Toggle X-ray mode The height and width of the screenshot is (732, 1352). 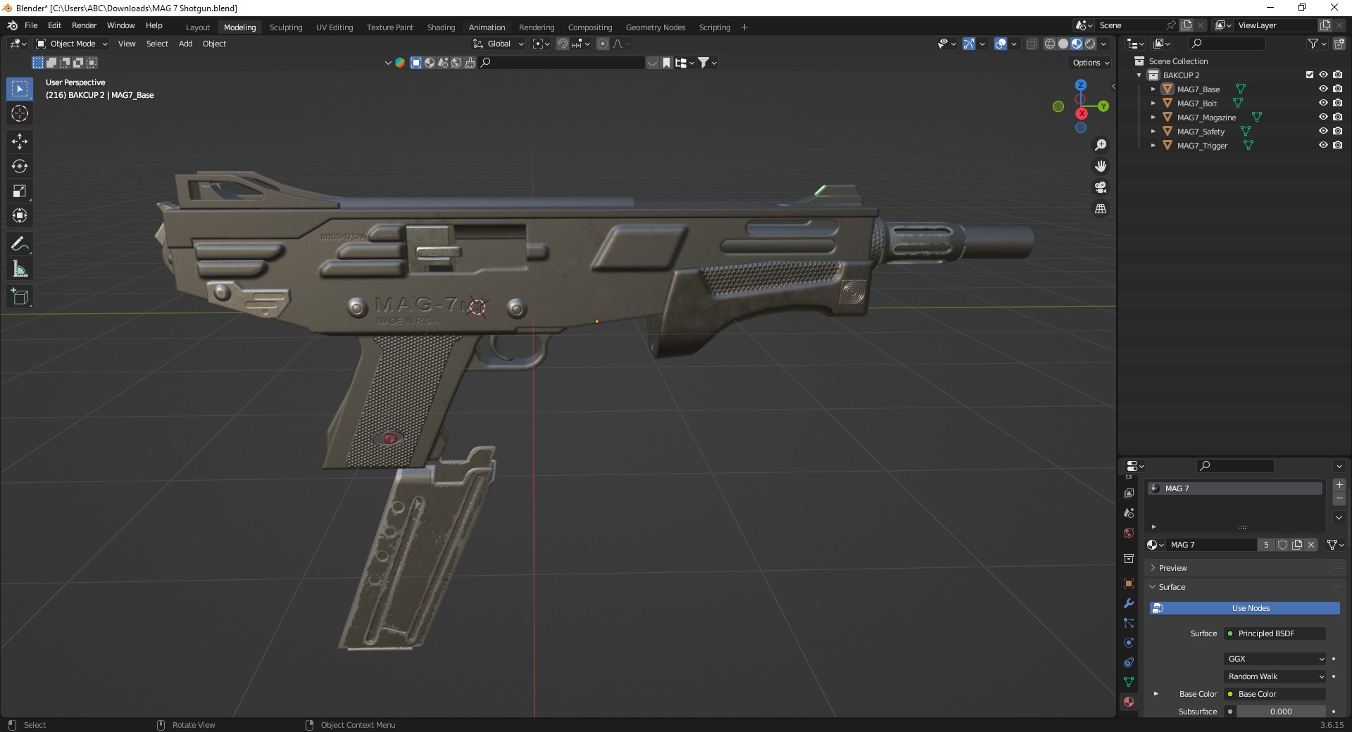pos(1032,44)
